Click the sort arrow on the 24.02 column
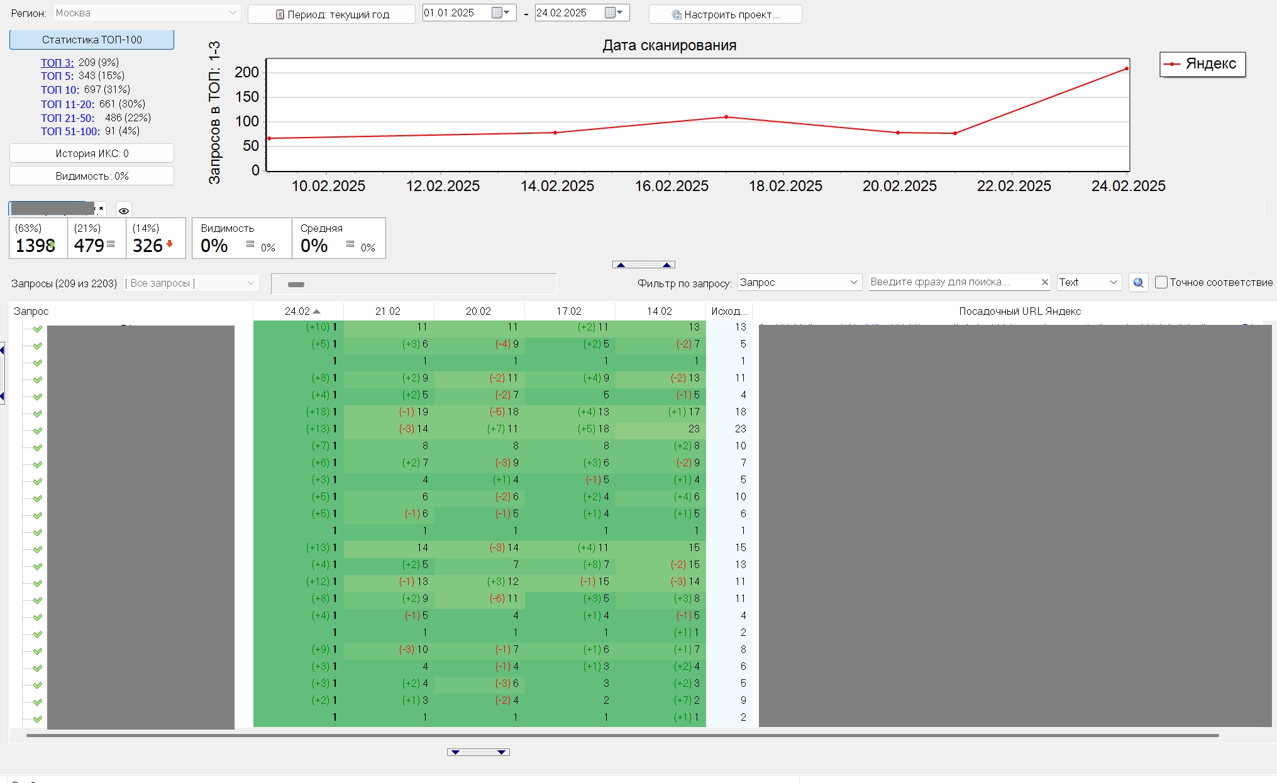This screenshot has width=1277, height=783. pyautogui.click(x=316, y=311)
